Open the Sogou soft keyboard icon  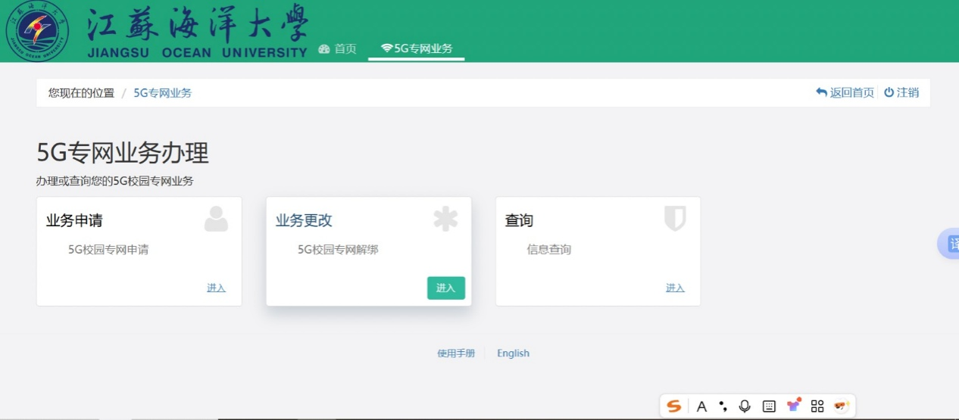tap(769, 406)
